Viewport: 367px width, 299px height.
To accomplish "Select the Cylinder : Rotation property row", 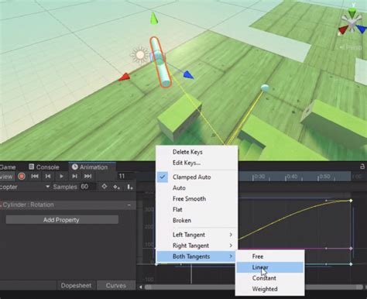I will (x=68, y=204).
